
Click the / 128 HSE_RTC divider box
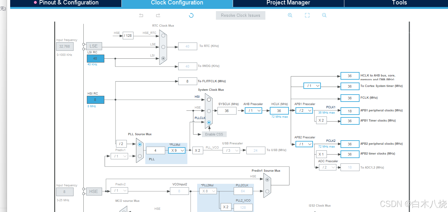point(128,36)
